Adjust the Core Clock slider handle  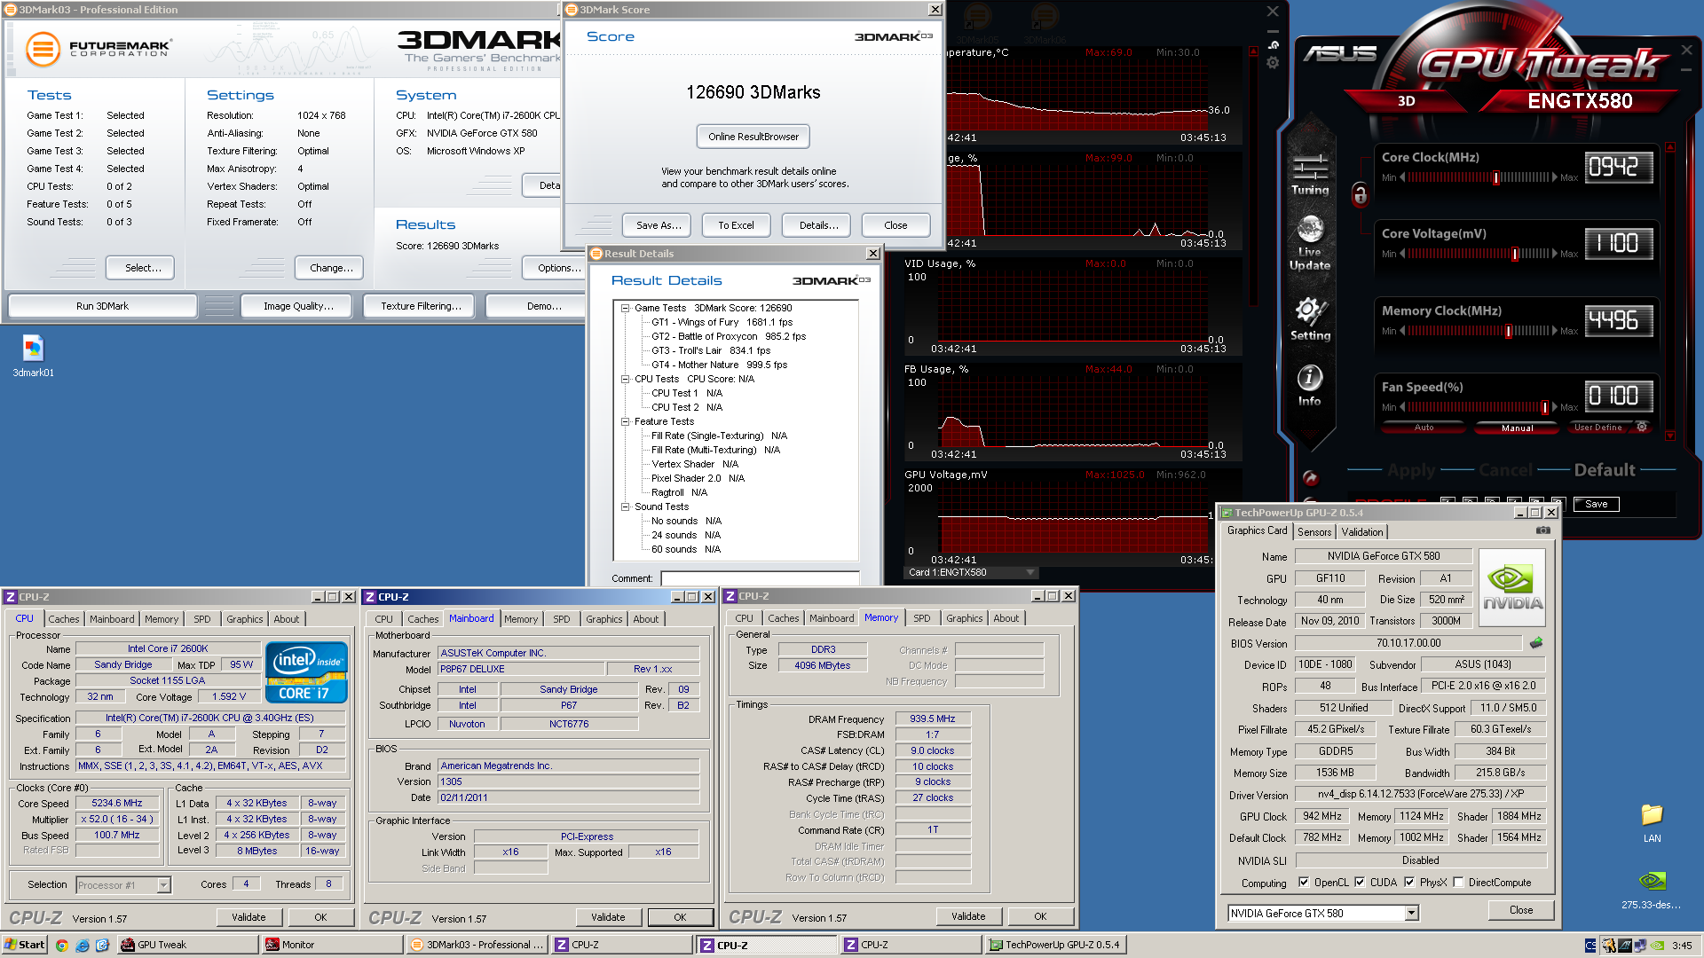1495,177
